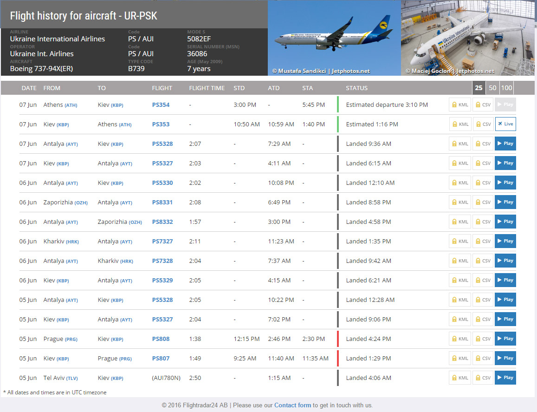The width and height of the screenshot is (537, 412).
Task: Open flight PS353 link
Action: pos(161,124)
